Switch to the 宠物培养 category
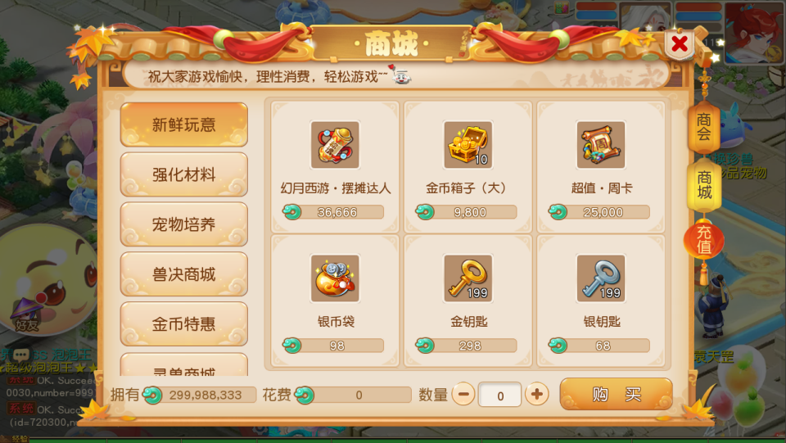The width and height of the screenshot is (786, 443). (184, 224)
